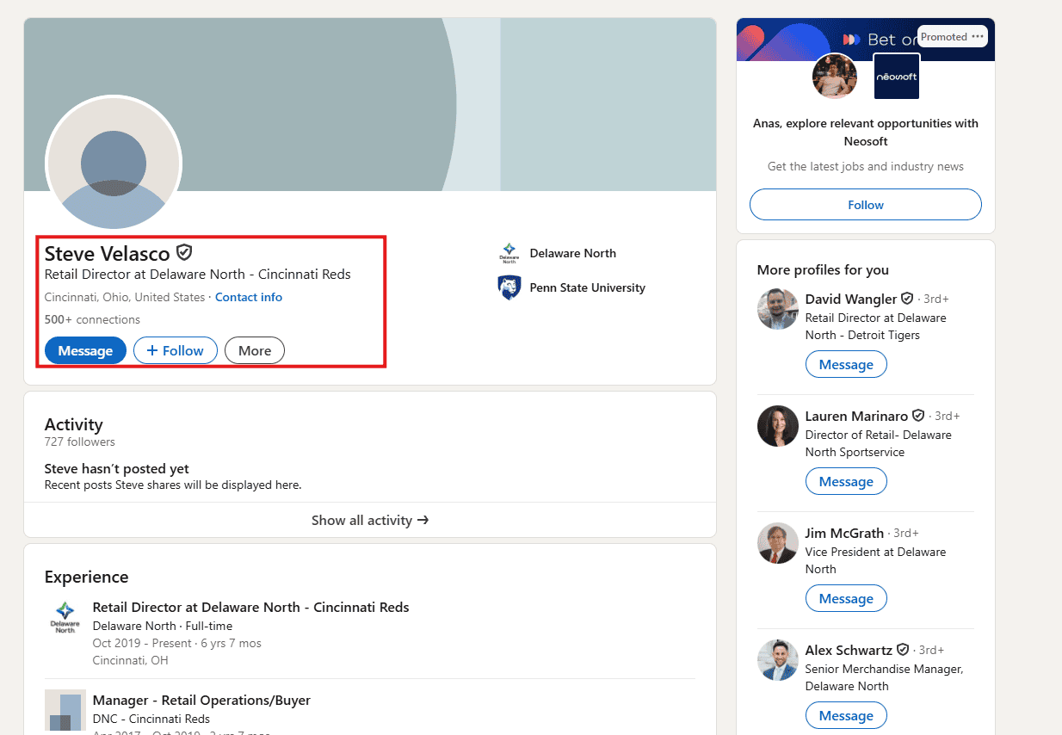Image resolution: width=1062 pixels, height=735 pixels.
Task: Click Jim McGrath's profile photo
Action: [778, 543]
